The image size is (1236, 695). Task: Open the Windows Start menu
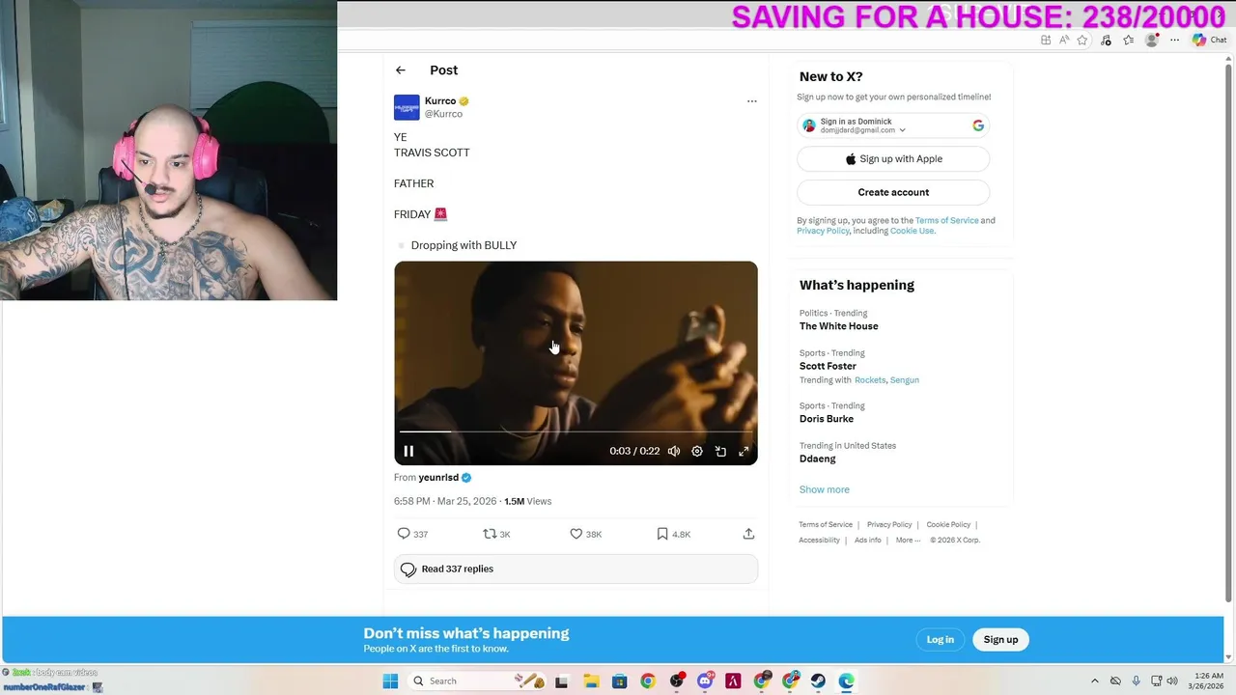(390, 681)
